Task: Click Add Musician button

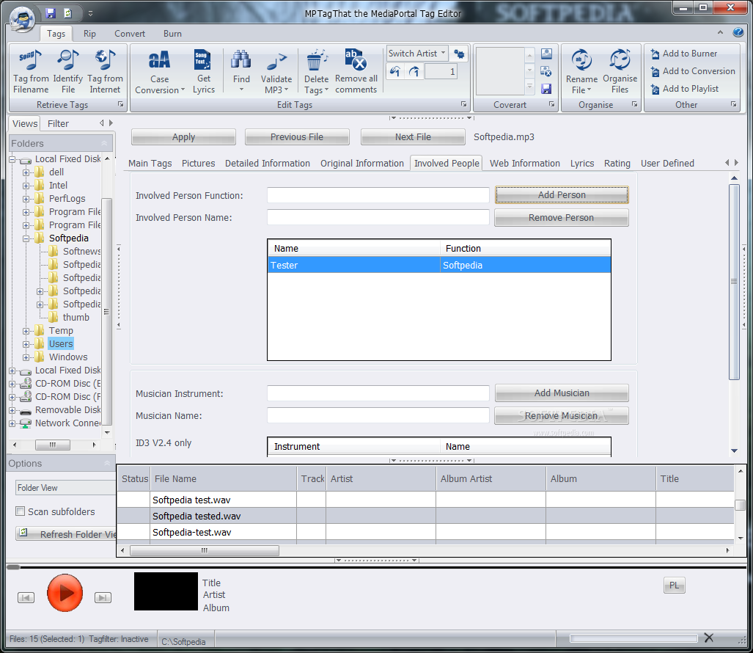Action: tap(562, 393)
